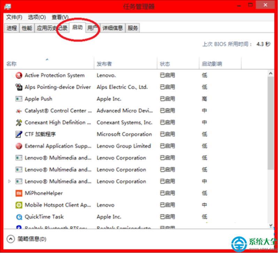This screenshot has height=253, width=278.
Task: Click the MiPhoneHelper orange icon
Action: [19, 193]
